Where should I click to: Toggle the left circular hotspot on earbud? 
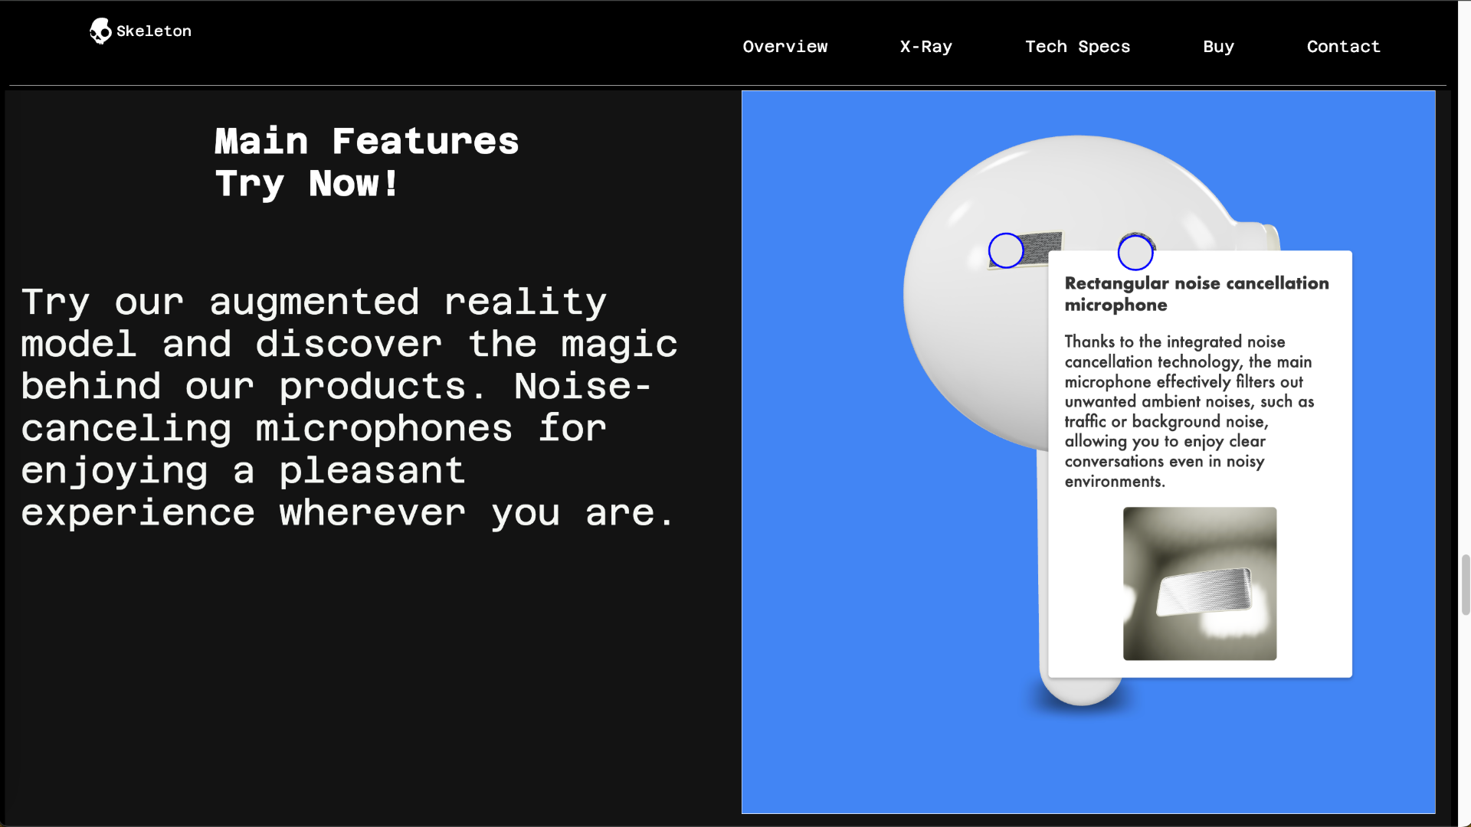1005,250
